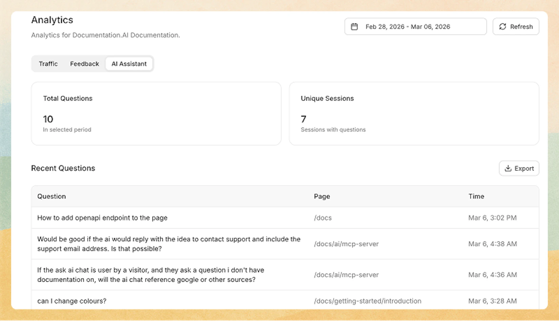559x321 pixels.
Task: Sort by the Question column header
Action: pos(51,196)
